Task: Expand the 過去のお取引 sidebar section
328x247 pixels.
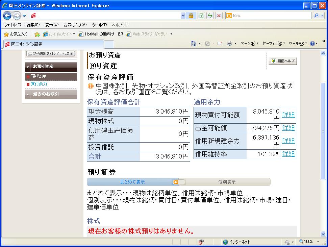Action: point(51,94)
